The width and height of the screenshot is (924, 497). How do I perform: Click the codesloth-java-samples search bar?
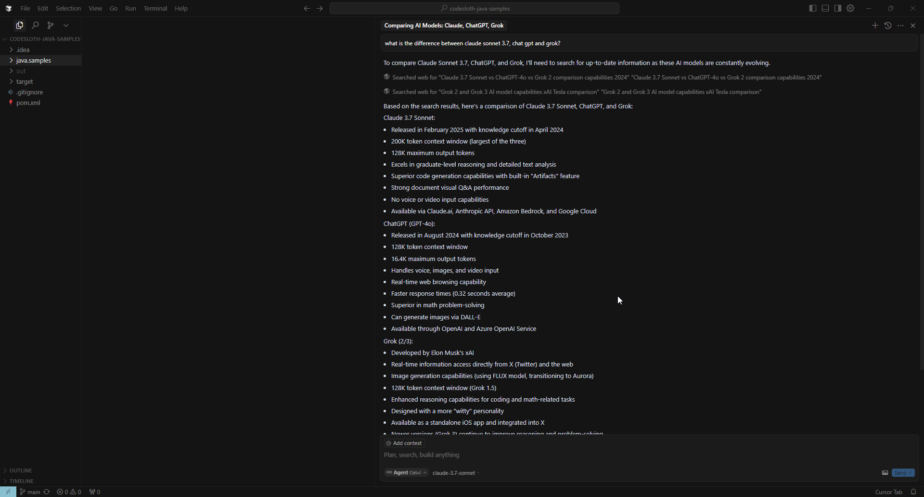click(475, 8)
